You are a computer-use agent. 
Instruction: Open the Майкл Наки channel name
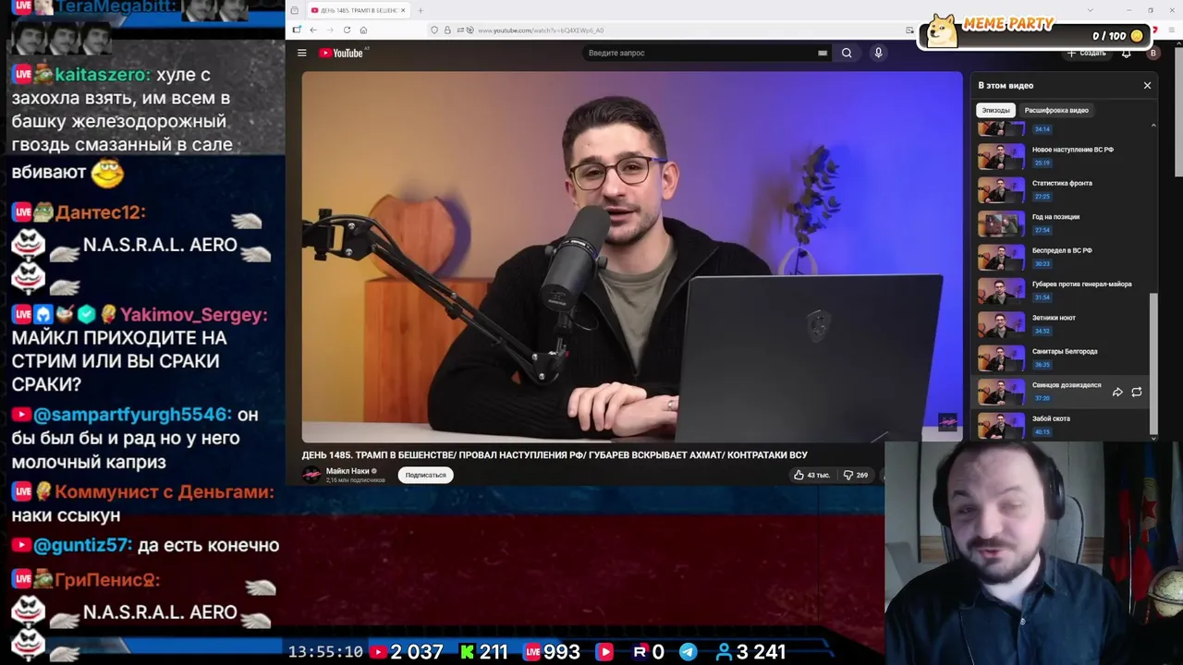point(348,471)
